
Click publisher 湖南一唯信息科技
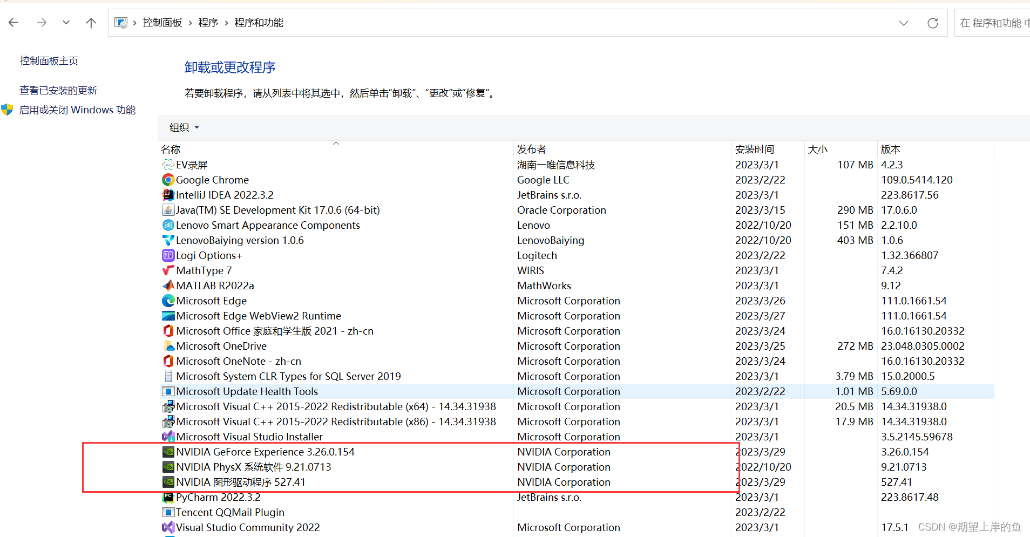coord(556,165)
